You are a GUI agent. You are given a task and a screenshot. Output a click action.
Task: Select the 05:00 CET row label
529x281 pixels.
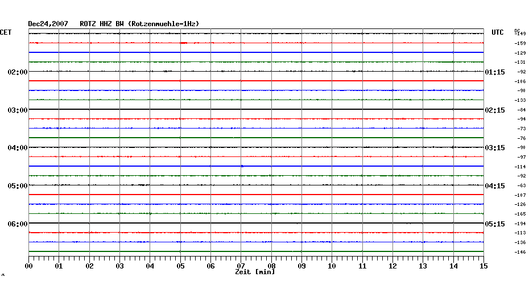18,186
